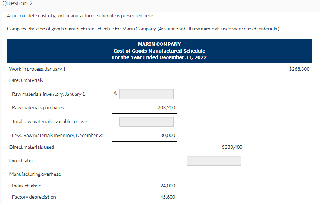Viewport: 320px width, 204px height.
Task: Click the Raw materials purchases label
Action: click(x=38, y=108)
